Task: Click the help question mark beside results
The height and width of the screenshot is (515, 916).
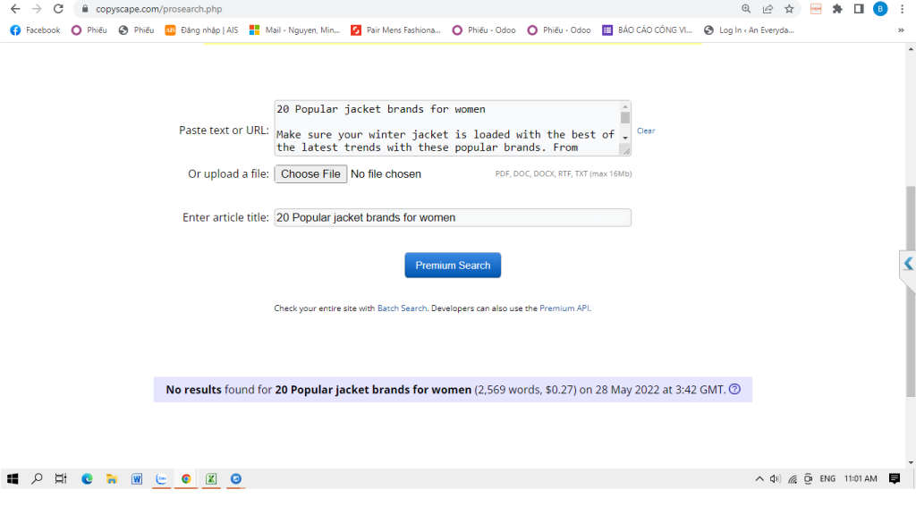Action: coord(734,389)
